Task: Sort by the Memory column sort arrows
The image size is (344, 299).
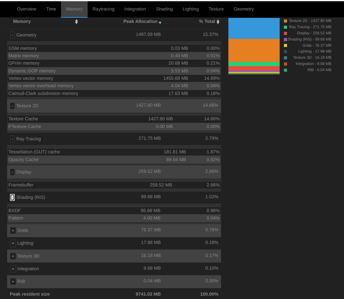Action: [x=76, y=21]
